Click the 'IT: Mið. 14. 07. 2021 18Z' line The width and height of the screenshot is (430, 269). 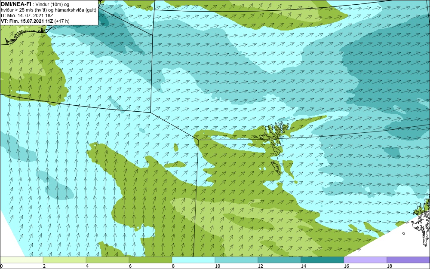tap(27, 15)
